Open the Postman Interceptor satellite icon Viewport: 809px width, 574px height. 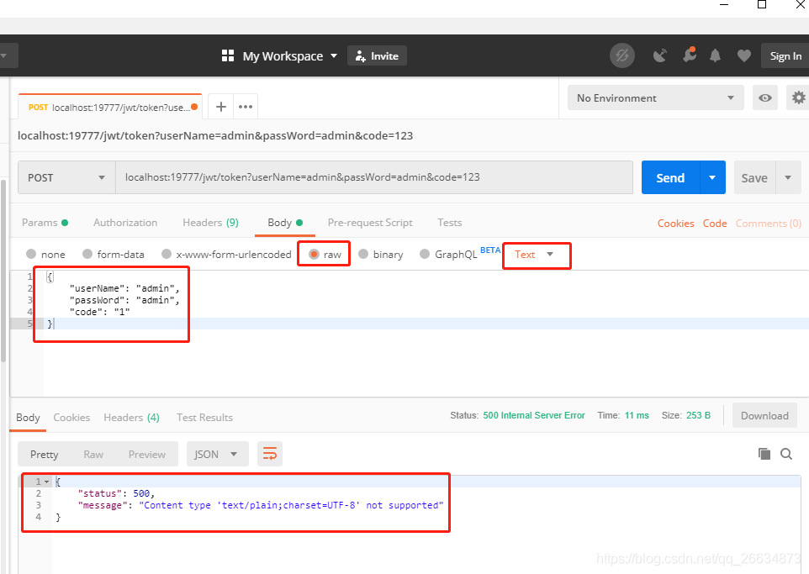(x=660, y=55)
